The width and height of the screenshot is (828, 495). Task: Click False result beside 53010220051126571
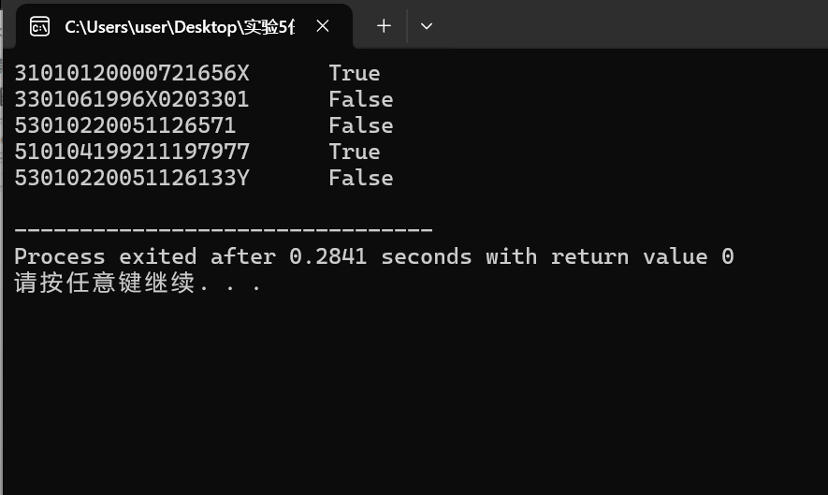click(360, 125)
